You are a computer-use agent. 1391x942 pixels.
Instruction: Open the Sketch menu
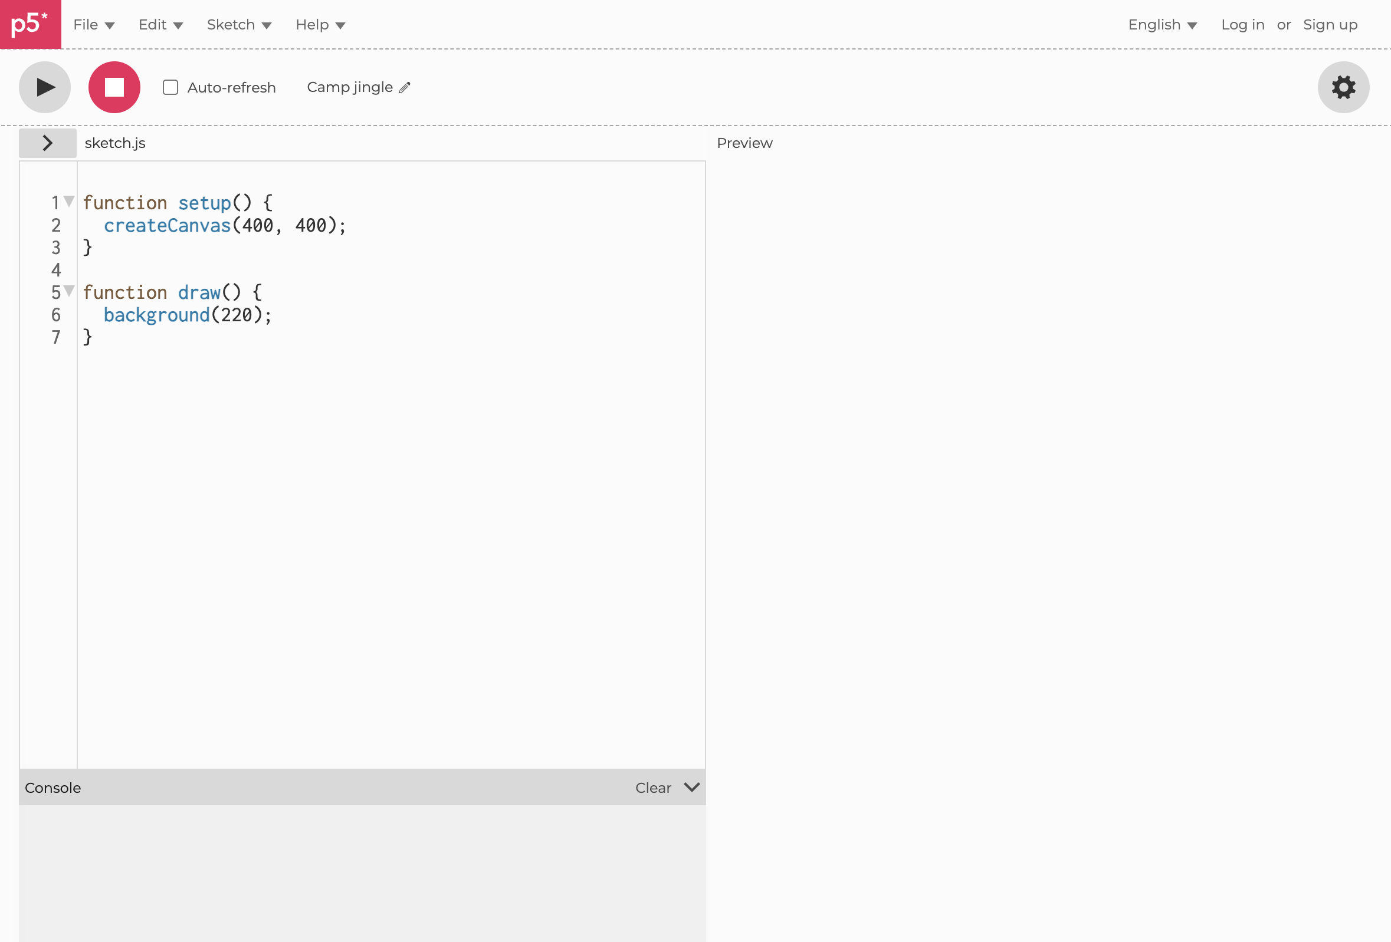click(239, 25)
